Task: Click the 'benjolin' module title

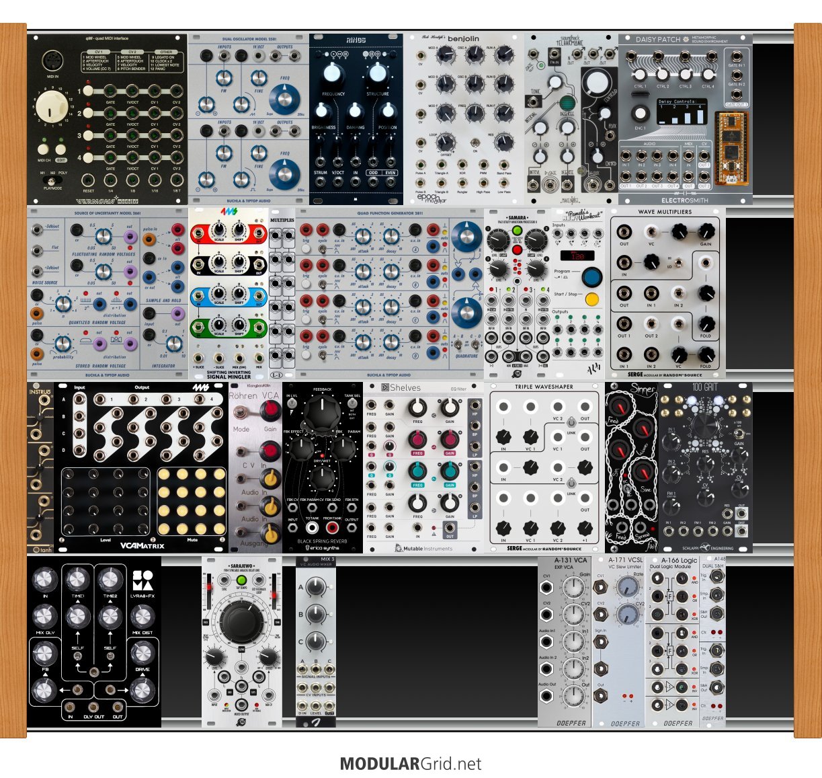Action: click(464, 39)
